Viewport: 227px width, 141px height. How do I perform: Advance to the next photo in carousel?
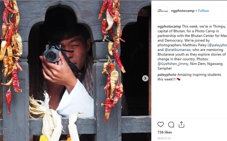(145, 78)
